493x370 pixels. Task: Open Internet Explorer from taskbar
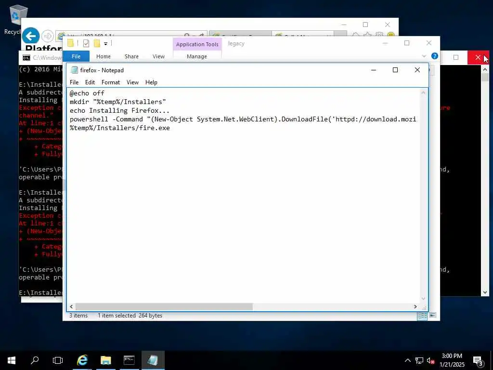pyautogui.click(x=82, y=360)
